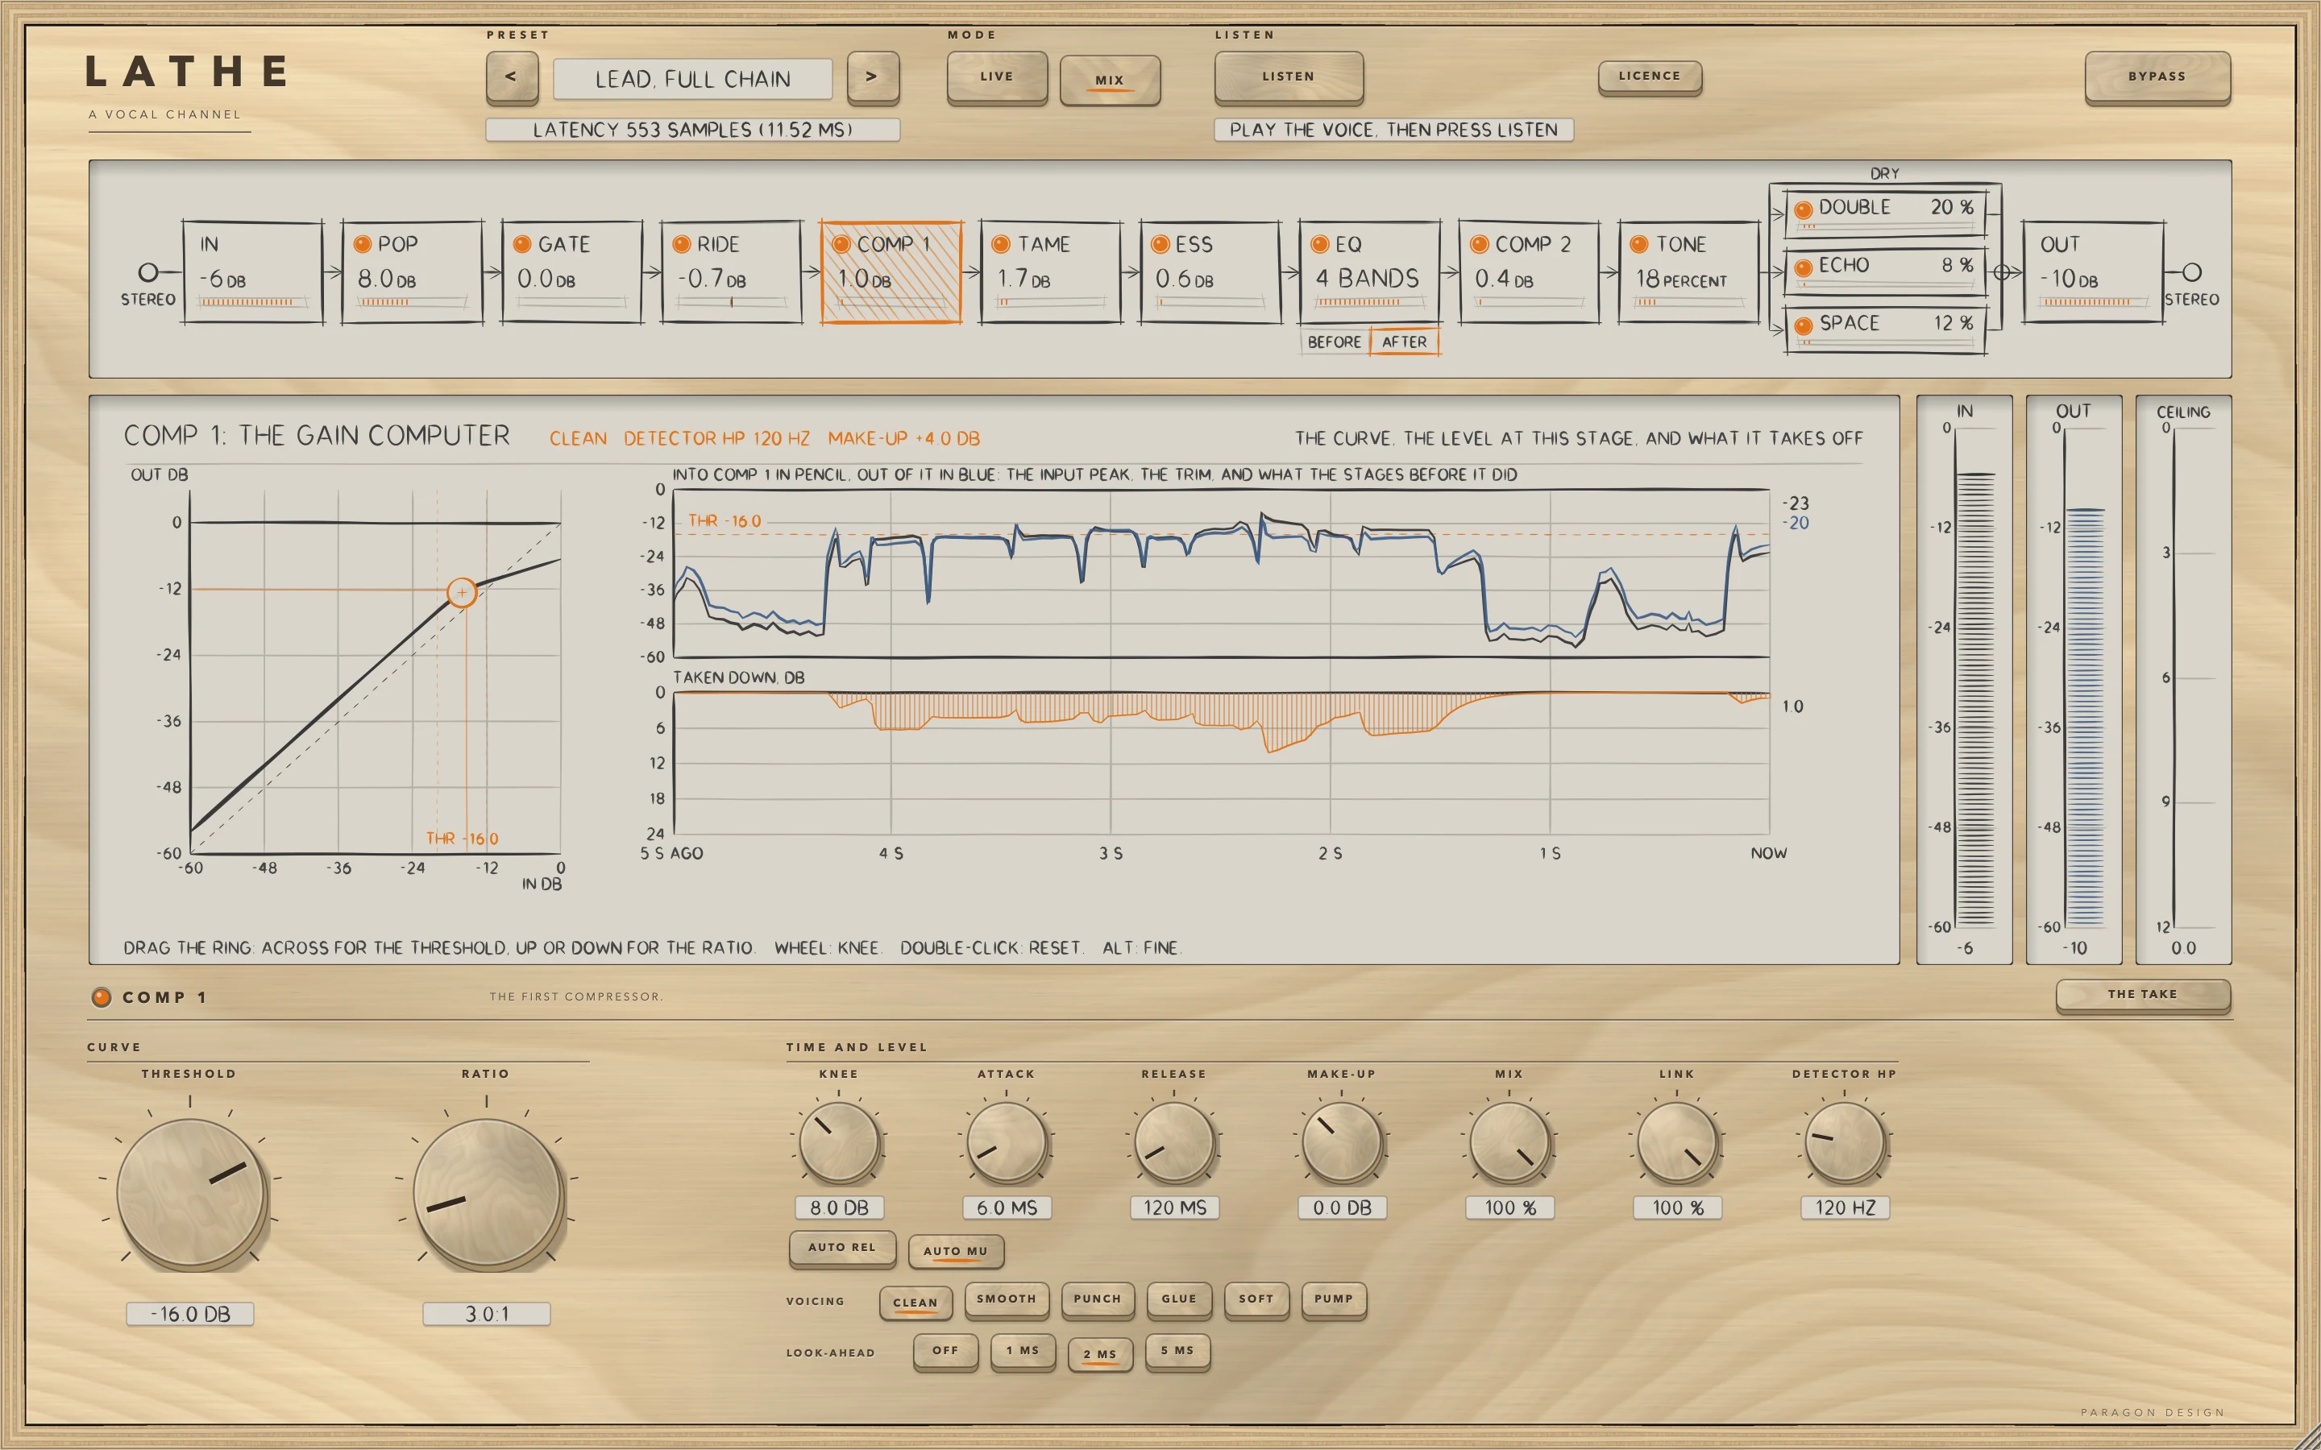Set EQ position to AFTER

pos(1404,342)
